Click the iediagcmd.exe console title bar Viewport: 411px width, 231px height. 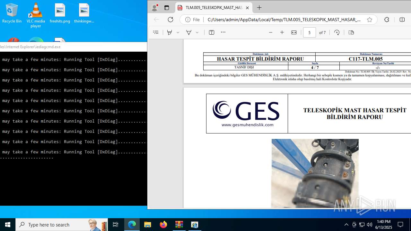pos(74,47)
